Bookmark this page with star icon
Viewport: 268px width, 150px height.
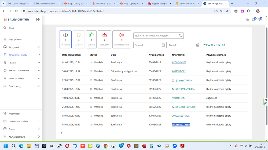tap(227, 11)
